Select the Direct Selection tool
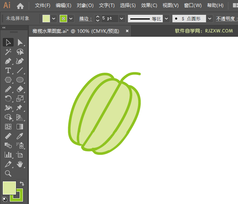This screenshot has height=204, width=238. point(20,42)
